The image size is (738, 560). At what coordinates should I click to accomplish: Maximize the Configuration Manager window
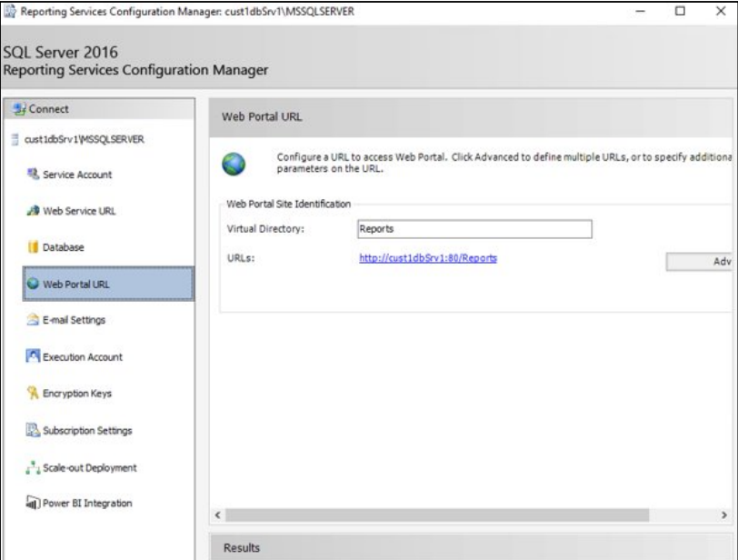coord(680,11)
